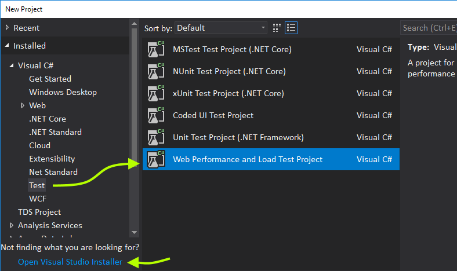The width and height of the screenshot is (457, 271).
Task: Select the .NET Standard category
Action: tap(55, 132)
